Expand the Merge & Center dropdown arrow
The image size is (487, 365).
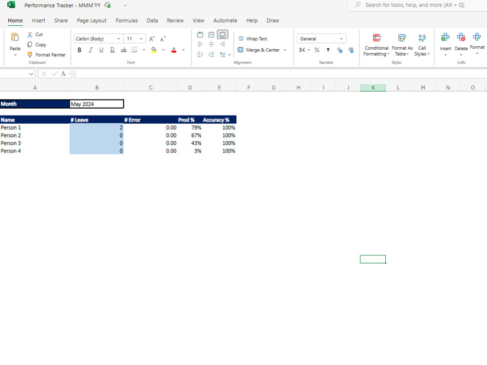click(x=285, y=50)
